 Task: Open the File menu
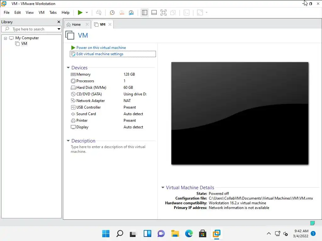(x=7, y=13)
